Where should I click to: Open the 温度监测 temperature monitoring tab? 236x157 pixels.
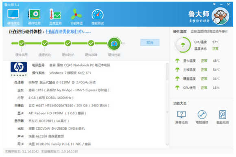(x=55, y=17)
